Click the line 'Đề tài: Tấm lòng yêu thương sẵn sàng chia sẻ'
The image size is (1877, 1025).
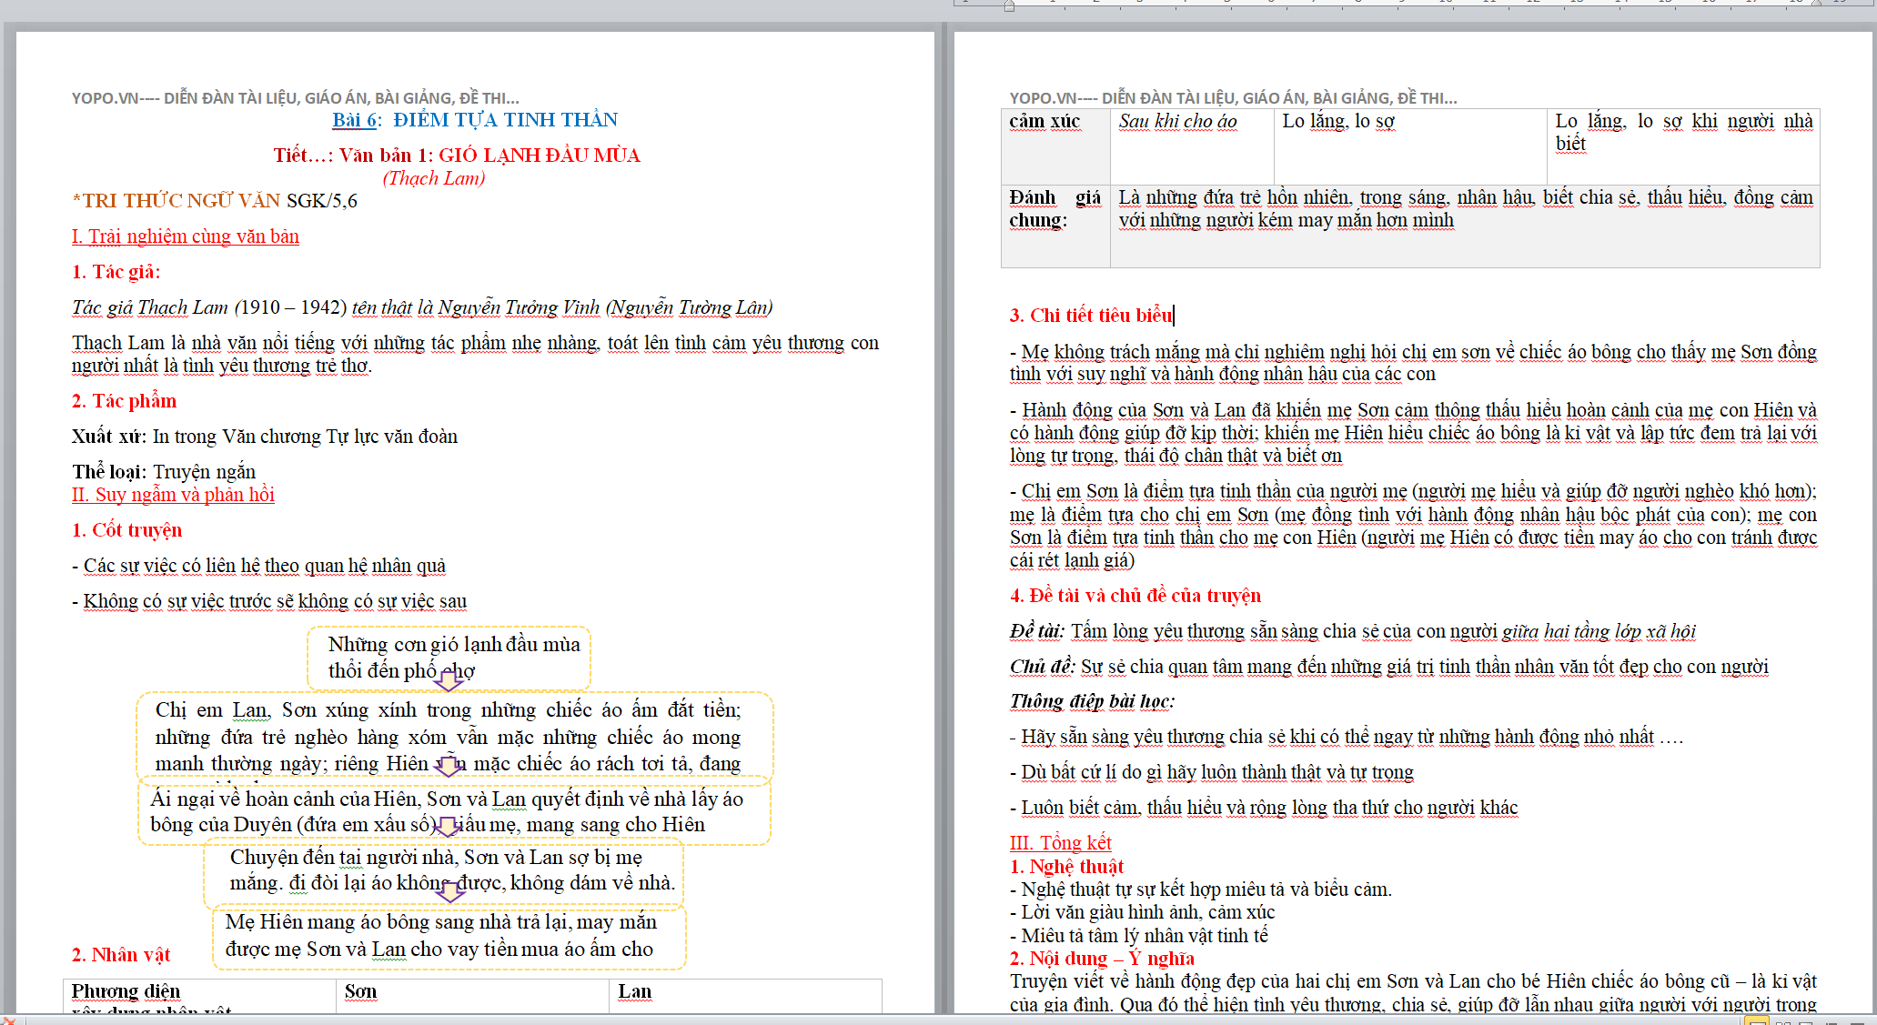point(1352,631)
